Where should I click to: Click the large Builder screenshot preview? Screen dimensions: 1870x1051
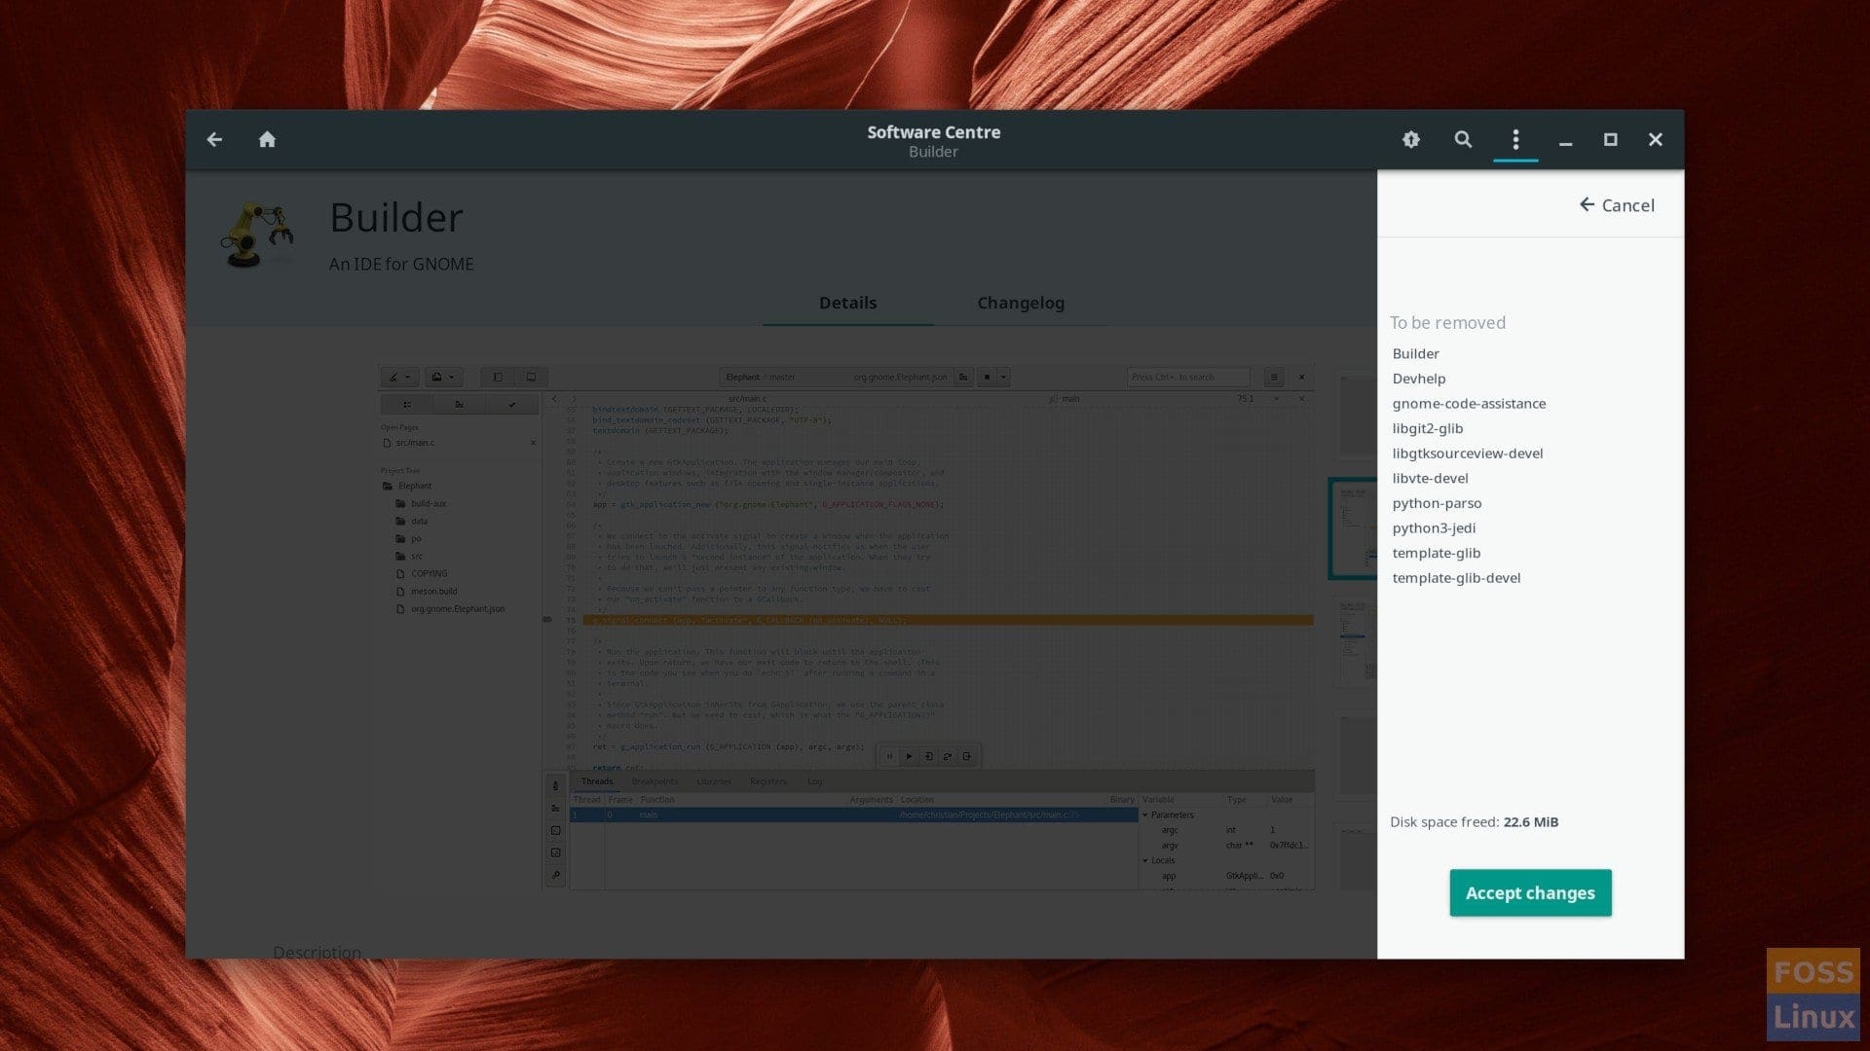point(846,628)
